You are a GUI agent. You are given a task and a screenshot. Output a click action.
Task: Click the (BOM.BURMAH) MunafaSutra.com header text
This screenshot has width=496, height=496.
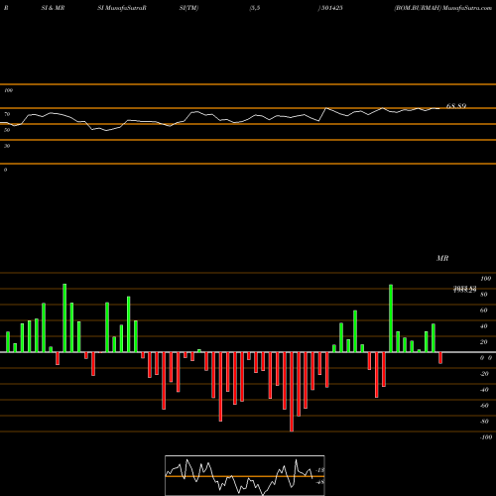pos(443,8)
